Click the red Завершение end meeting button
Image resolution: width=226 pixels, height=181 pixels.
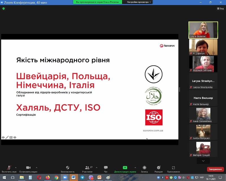(215, 169)
